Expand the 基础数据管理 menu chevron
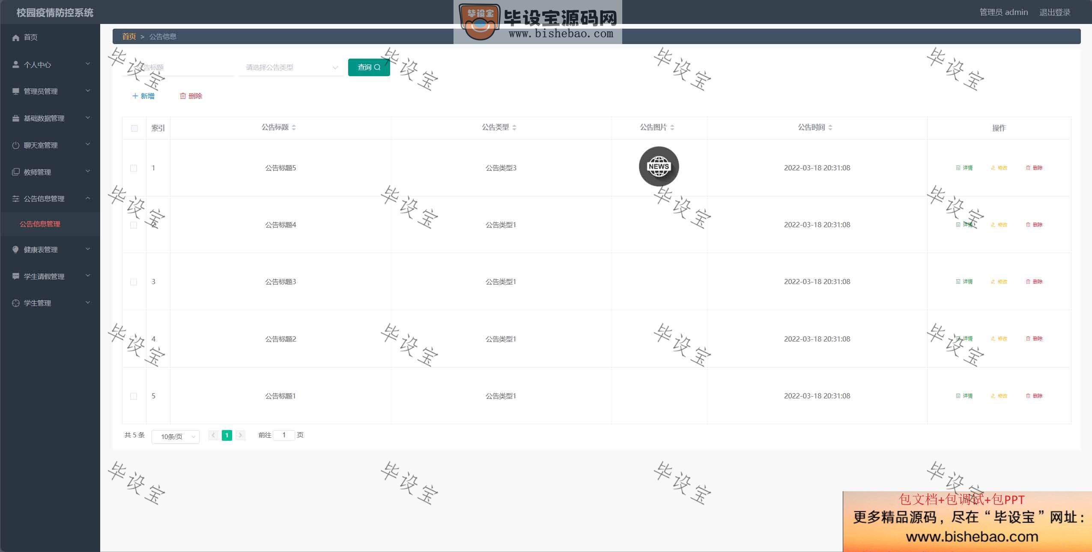The height and width of the screenshot is (552, 1092). click(x=88, y=118)
